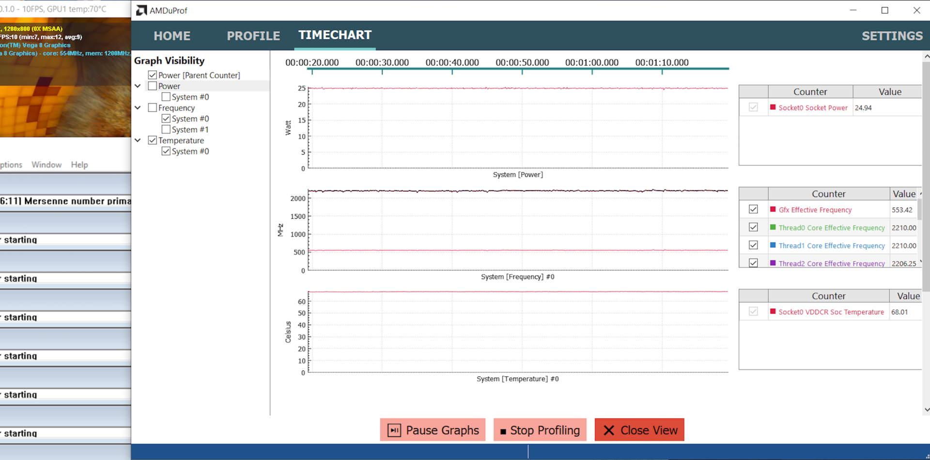Click red swatch beside Socket0 Socket Power
This screenshot has width=930, height=460.
(x=773, y=107)
